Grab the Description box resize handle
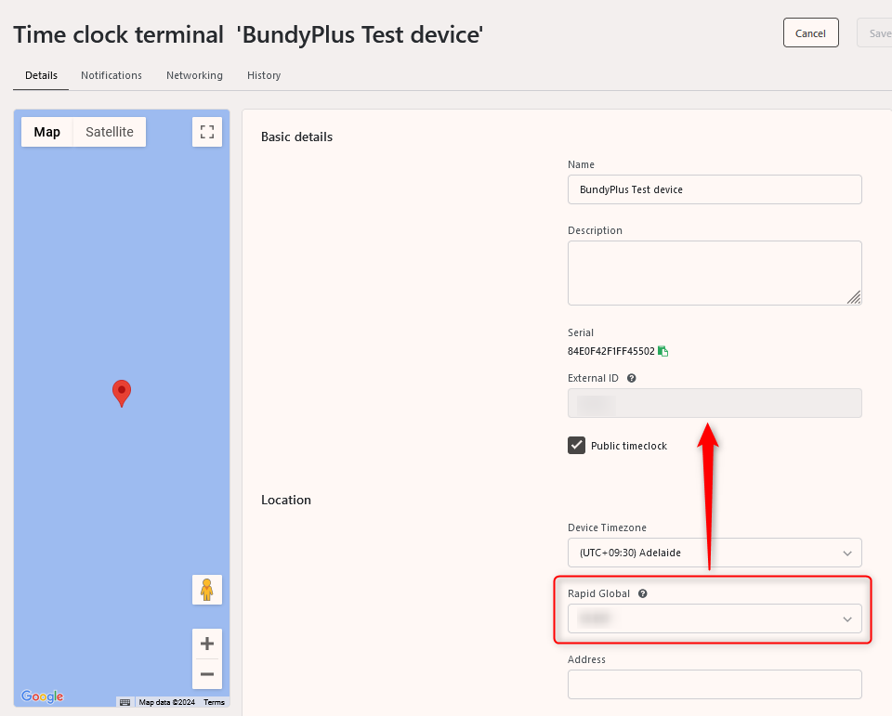This screenshot has width=892, height=716. 854,297
